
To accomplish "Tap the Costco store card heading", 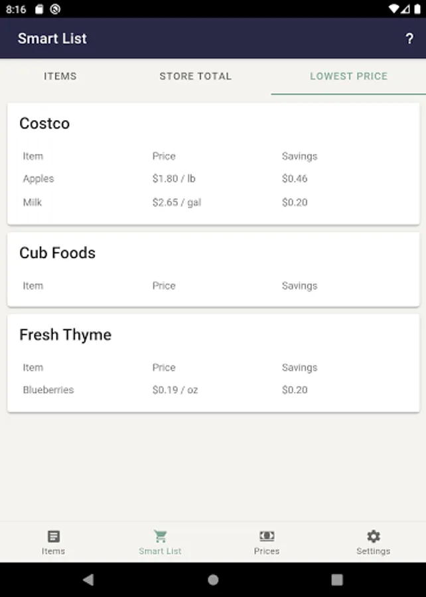I will pos(44,123).
